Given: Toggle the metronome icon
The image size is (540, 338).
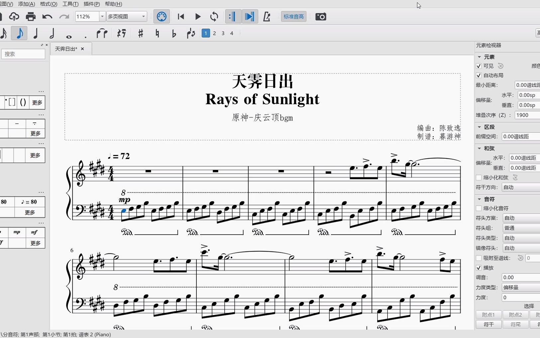Looking at the screenshot, I should [267, 17].
